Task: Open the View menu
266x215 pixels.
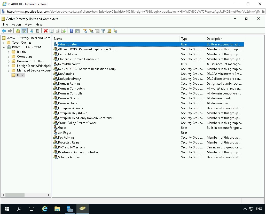Action: [x=28, y=25]
